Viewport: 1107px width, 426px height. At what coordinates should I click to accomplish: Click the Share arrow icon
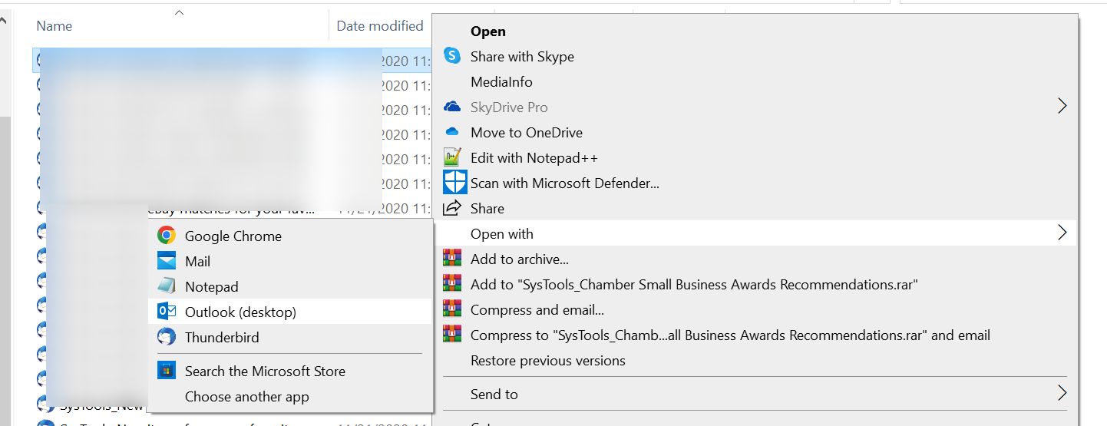pyautogui.click(x=453, y=208)
